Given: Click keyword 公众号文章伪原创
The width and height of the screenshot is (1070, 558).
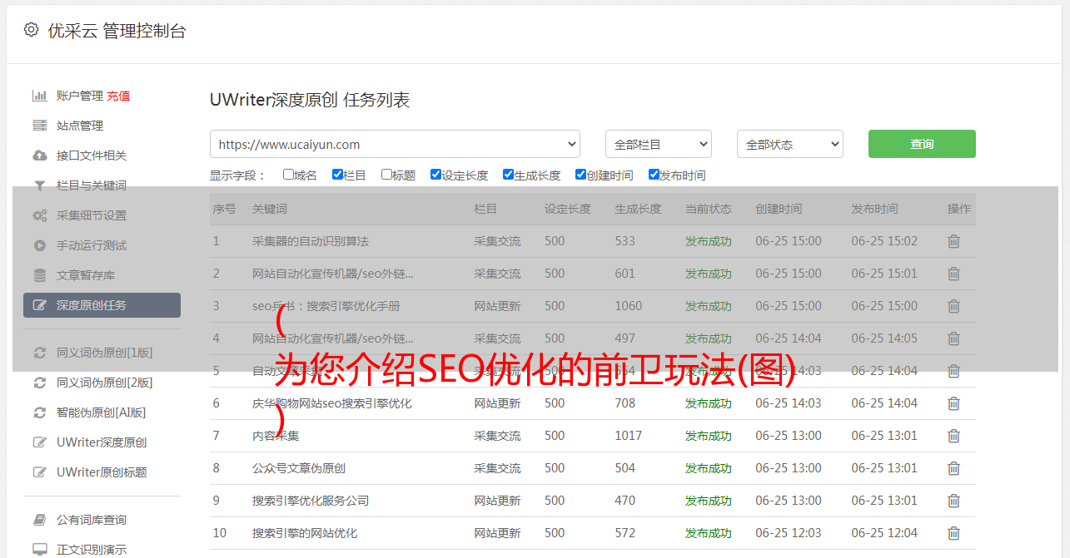Looking at the screenshot, I should pyautogui.click(x=299, y=468).
